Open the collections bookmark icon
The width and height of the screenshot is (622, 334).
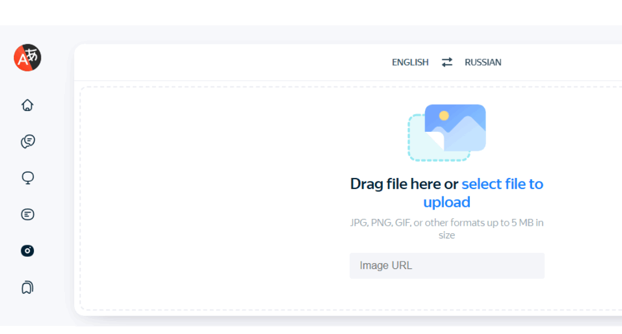(x=27, y=287)
